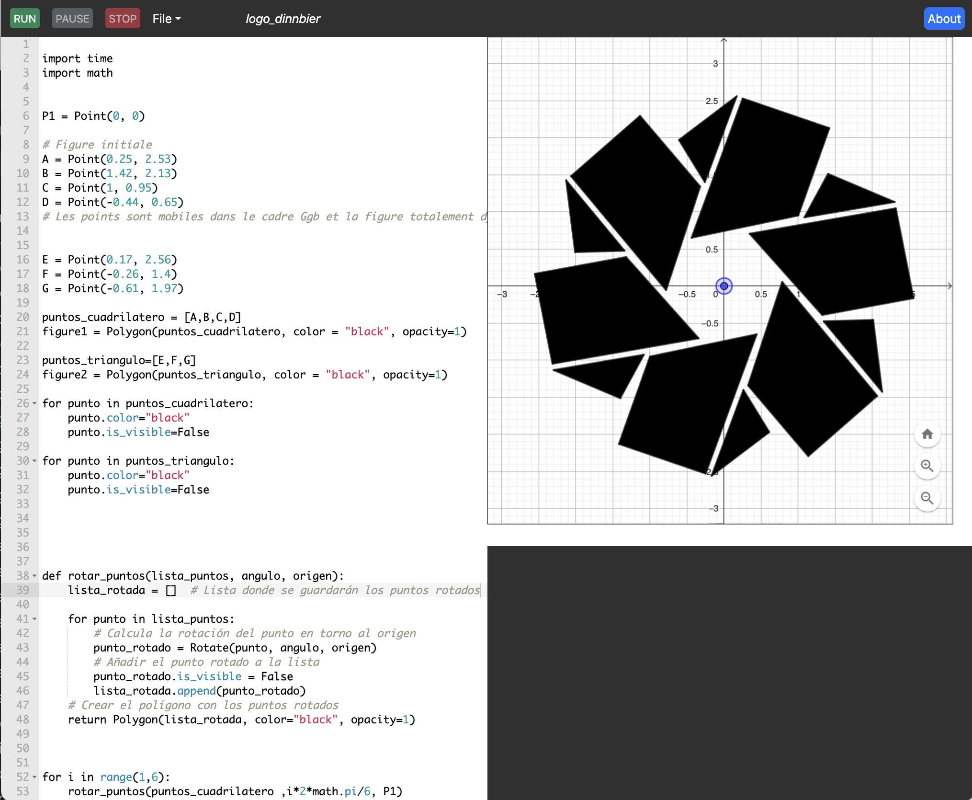
Task: Click the blue origin point P1
Action: pyautogui.click(x=723, y=286)
